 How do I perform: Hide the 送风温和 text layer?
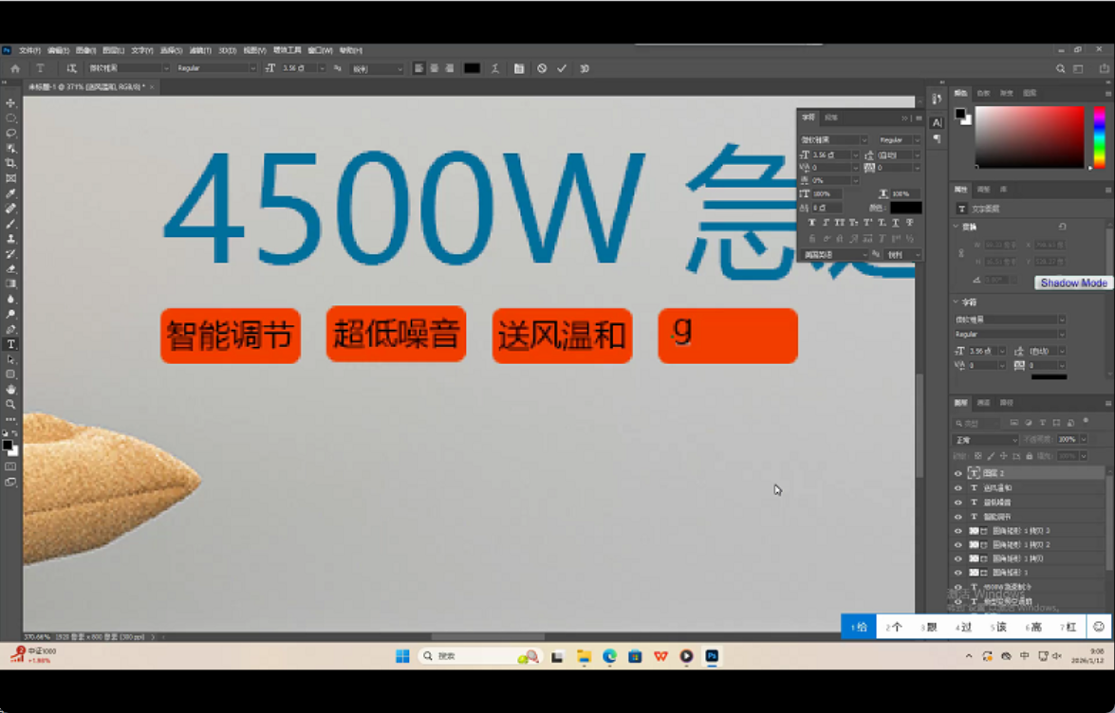click(957, 488)
